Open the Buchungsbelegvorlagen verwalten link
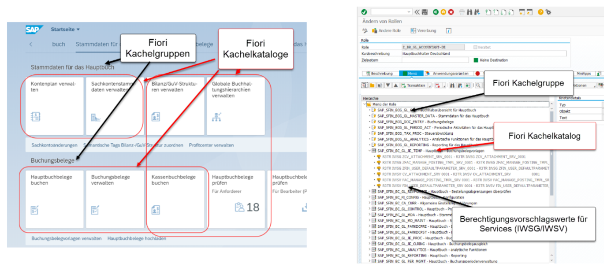The image size is (611, 267). point(67,238)
